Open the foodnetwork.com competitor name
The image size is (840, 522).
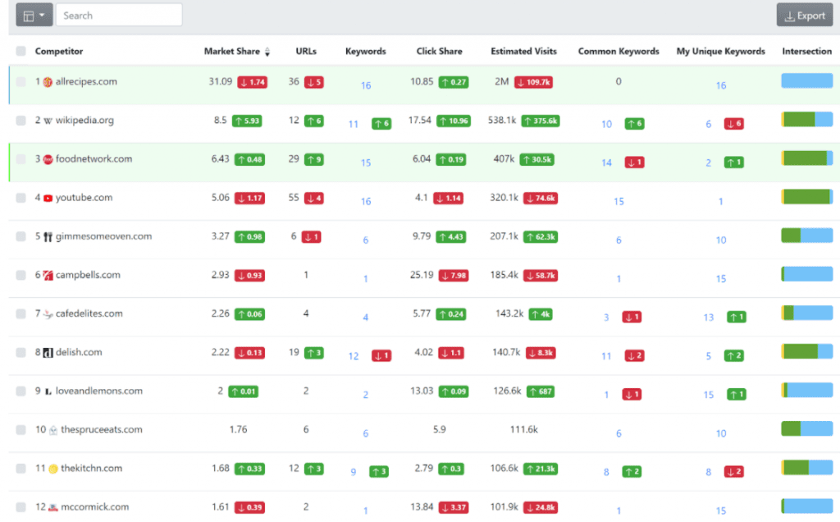pyautogui.click(x=94, y=158)
